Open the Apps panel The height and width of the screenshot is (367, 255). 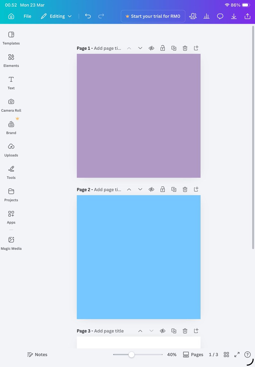click(x=11, y=217)
